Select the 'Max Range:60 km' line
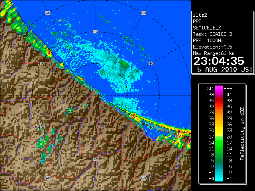Image resolution: width=255 pixels, height=191 pixels. (x=214, y=53)
